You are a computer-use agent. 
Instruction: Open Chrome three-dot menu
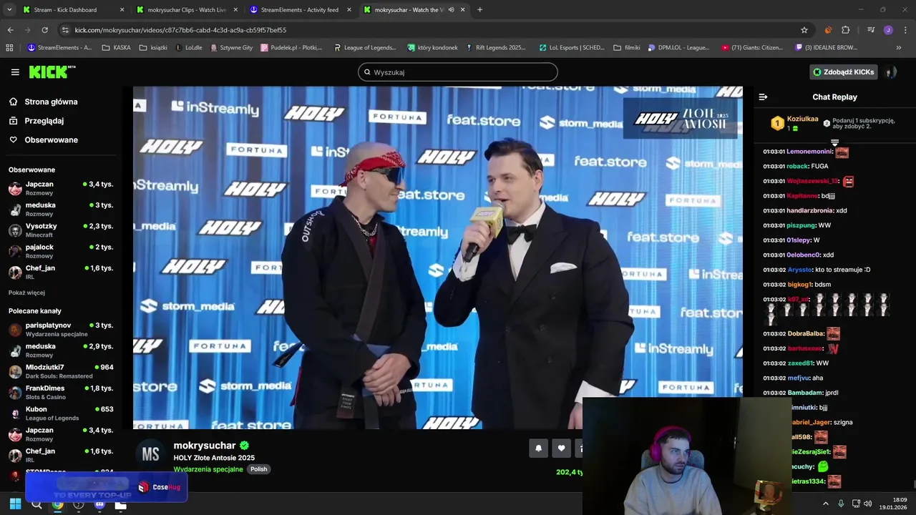[x=905, y=30]
